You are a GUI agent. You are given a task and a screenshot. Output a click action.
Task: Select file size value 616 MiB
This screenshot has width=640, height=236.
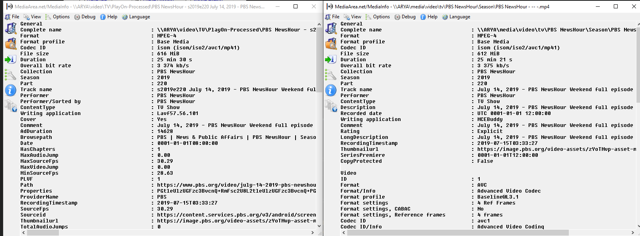168,54
